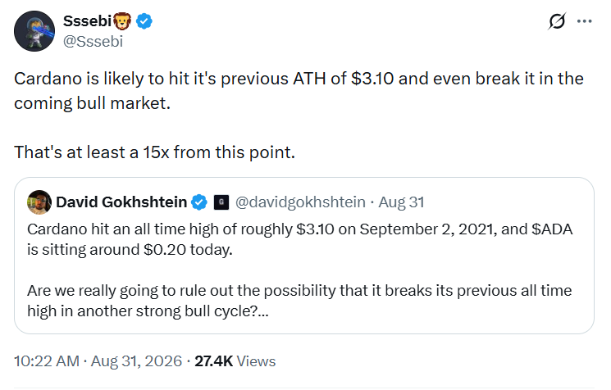Click the Sssebi display name
Screen dimensions: 611x390
pos(88,21)
